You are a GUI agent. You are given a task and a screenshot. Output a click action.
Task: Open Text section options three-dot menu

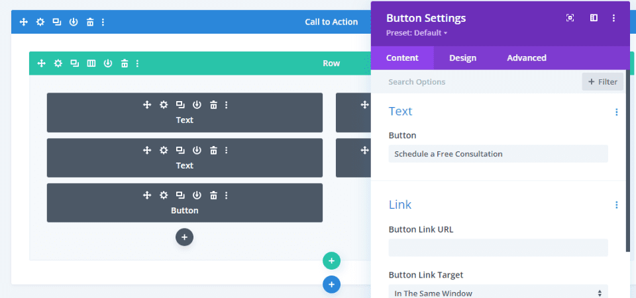pyautogui.click(x=617, y=112)
